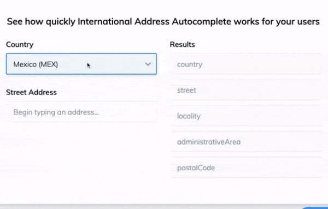Select the locality result field
Screen dimensions: 328x209
(246, 116)
